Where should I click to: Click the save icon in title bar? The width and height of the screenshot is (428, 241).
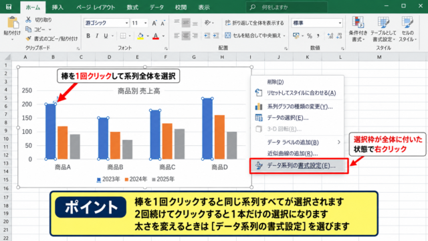[9, 7]
